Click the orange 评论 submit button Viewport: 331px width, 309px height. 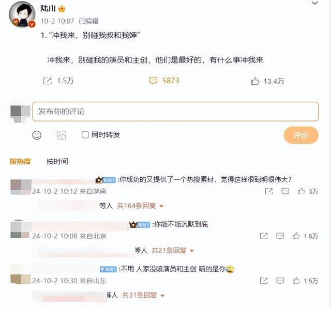click(x=301, y=135)
